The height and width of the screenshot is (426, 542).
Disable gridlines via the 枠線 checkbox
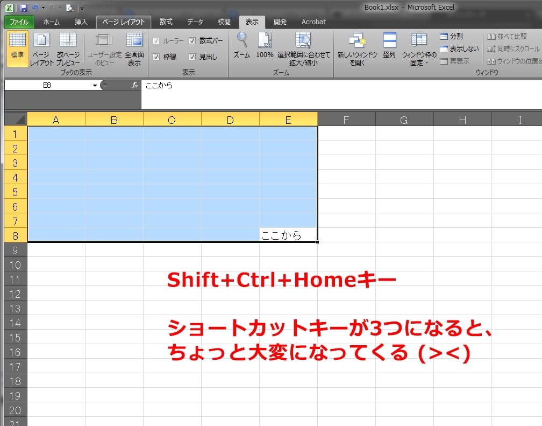coord(156,56)
